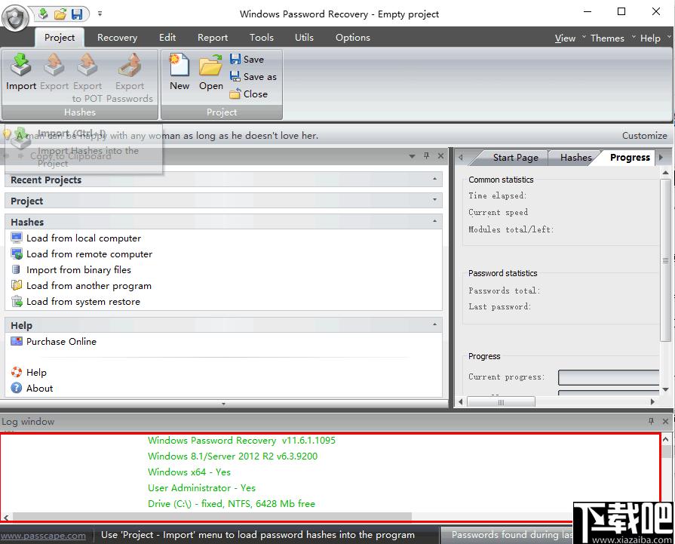The width and height of the screenshot is (675, 544).
Task: Click the Current progress bar
Action: click(609, 377)
